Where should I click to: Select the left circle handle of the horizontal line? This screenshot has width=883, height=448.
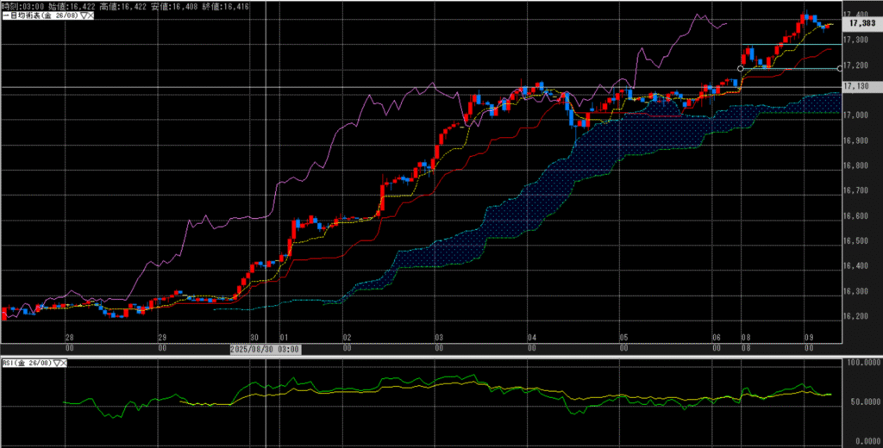741,68
